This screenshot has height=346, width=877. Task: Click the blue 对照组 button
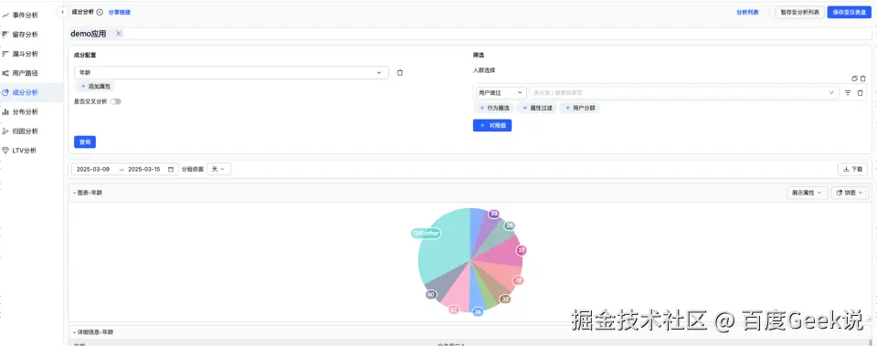click(492, 126)
